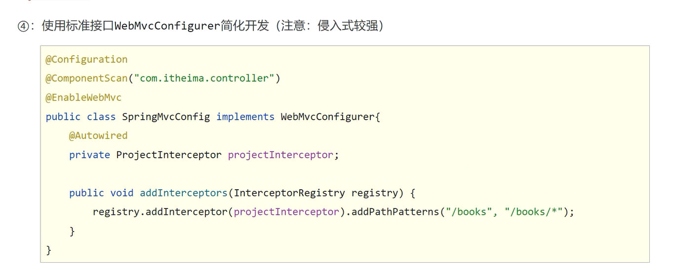
Task: Click WebMvcConfigurer in the heading line
Action: [x=166, y=26]
